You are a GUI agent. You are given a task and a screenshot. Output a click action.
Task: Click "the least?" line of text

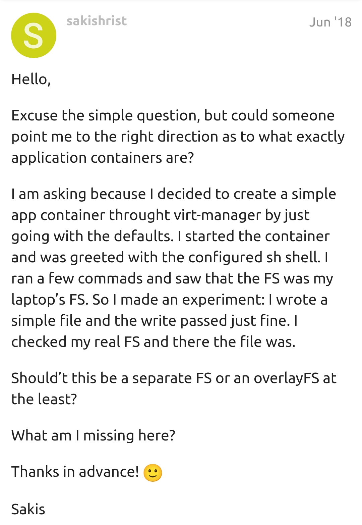[x=44, y=399]
